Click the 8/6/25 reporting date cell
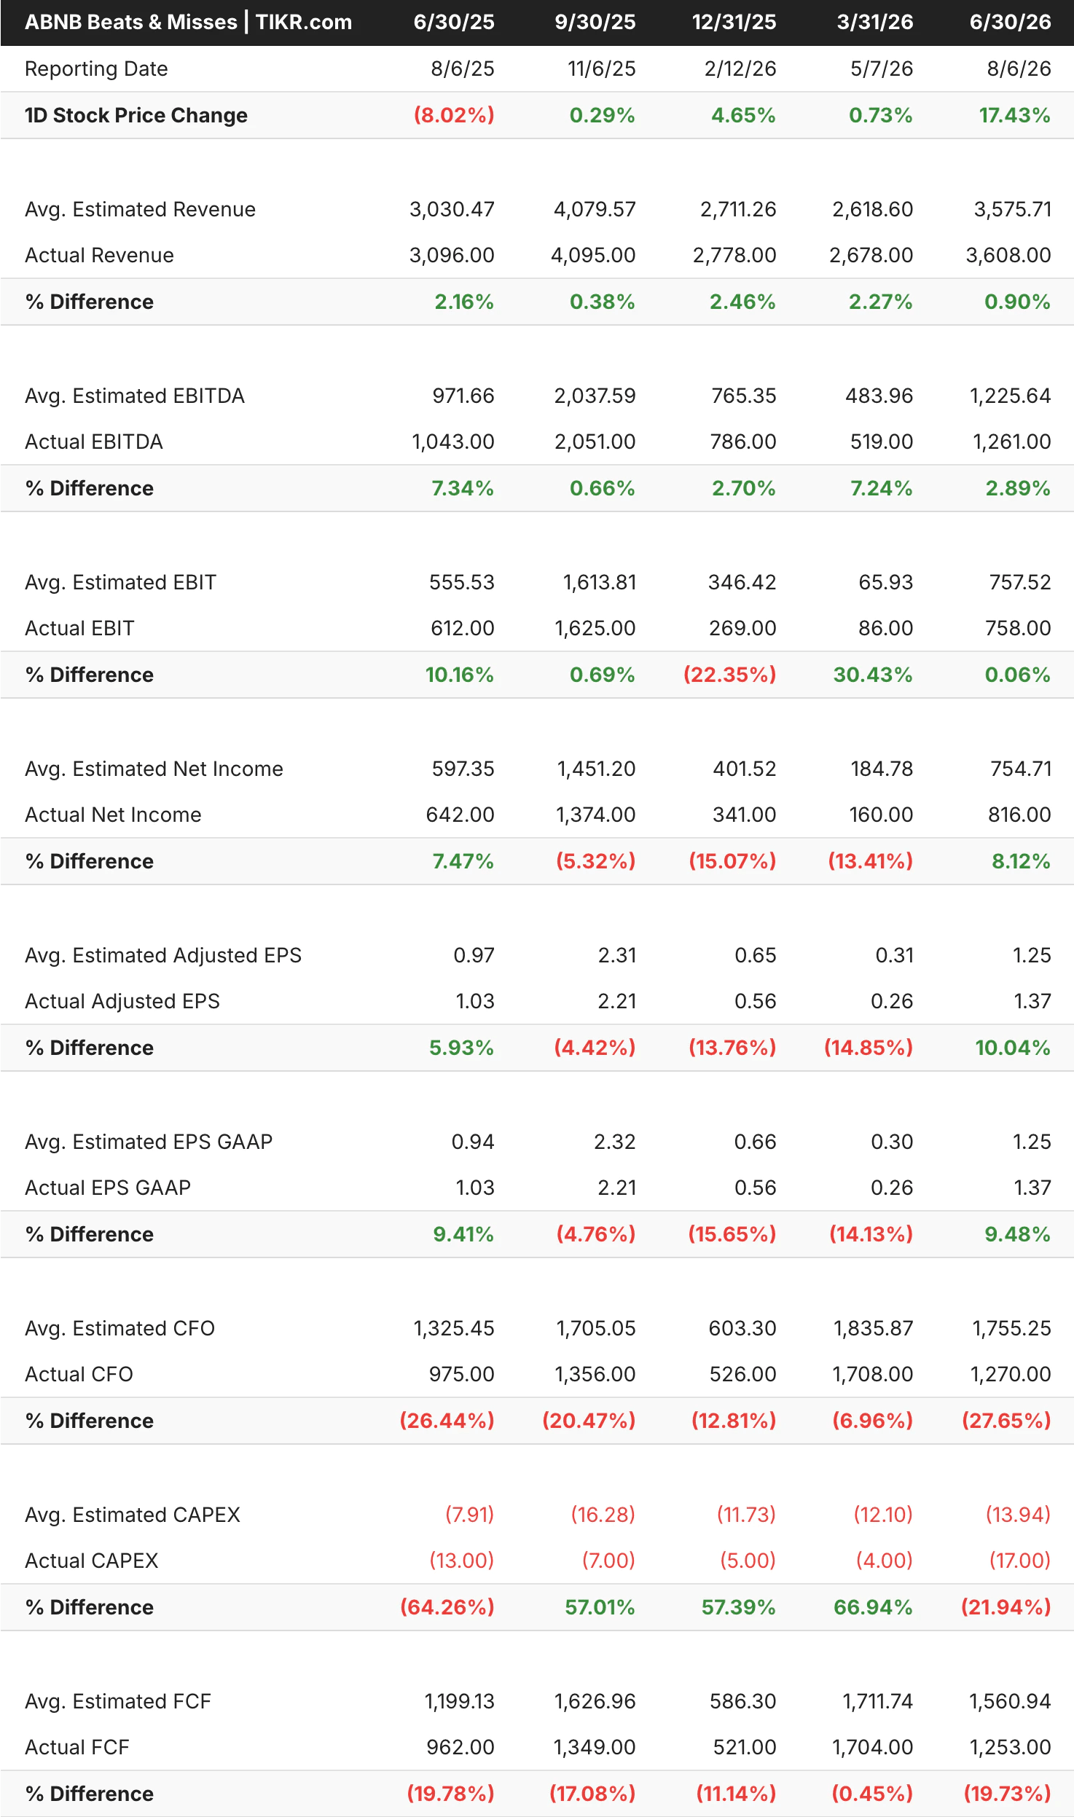Viewport: 1074px width, 1817px height. [x=462, y=68]
